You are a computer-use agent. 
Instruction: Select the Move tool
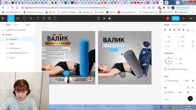[x=10, y=18]
